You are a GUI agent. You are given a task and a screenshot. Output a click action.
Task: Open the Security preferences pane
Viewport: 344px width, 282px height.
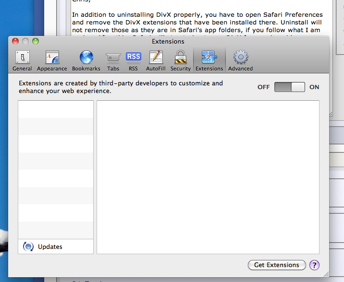click(181, 60)
